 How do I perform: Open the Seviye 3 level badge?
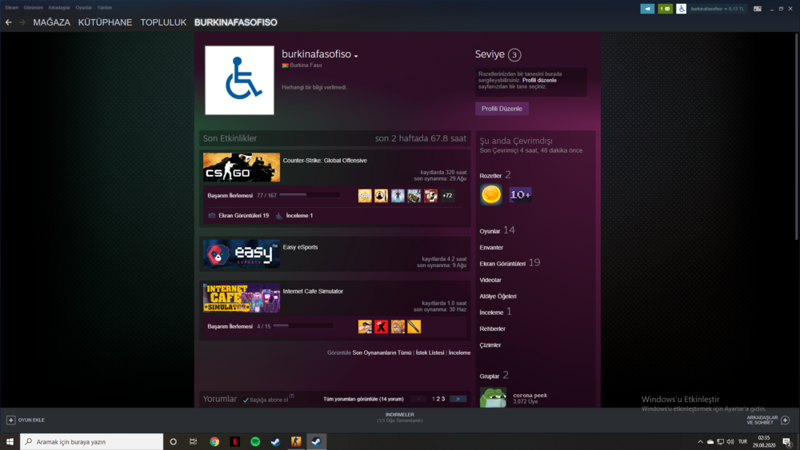(514, 54)
